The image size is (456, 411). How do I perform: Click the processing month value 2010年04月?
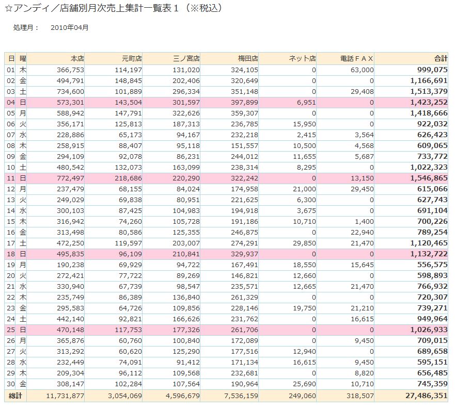(70, 27)
